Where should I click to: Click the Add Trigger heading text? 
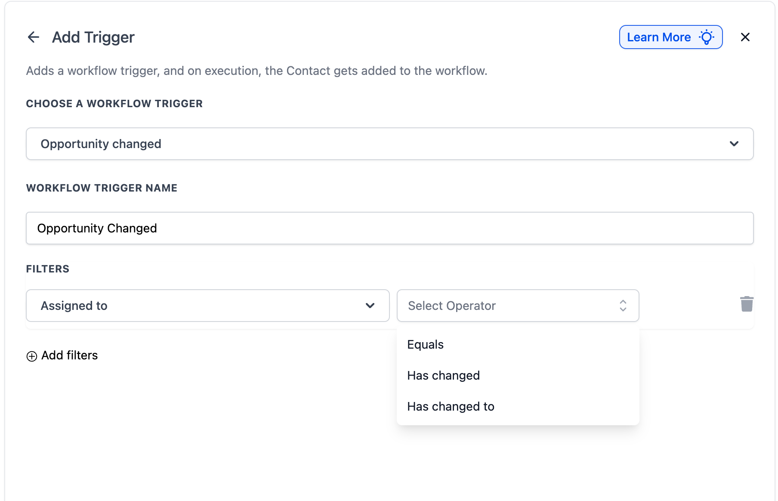tap(93, 37)
